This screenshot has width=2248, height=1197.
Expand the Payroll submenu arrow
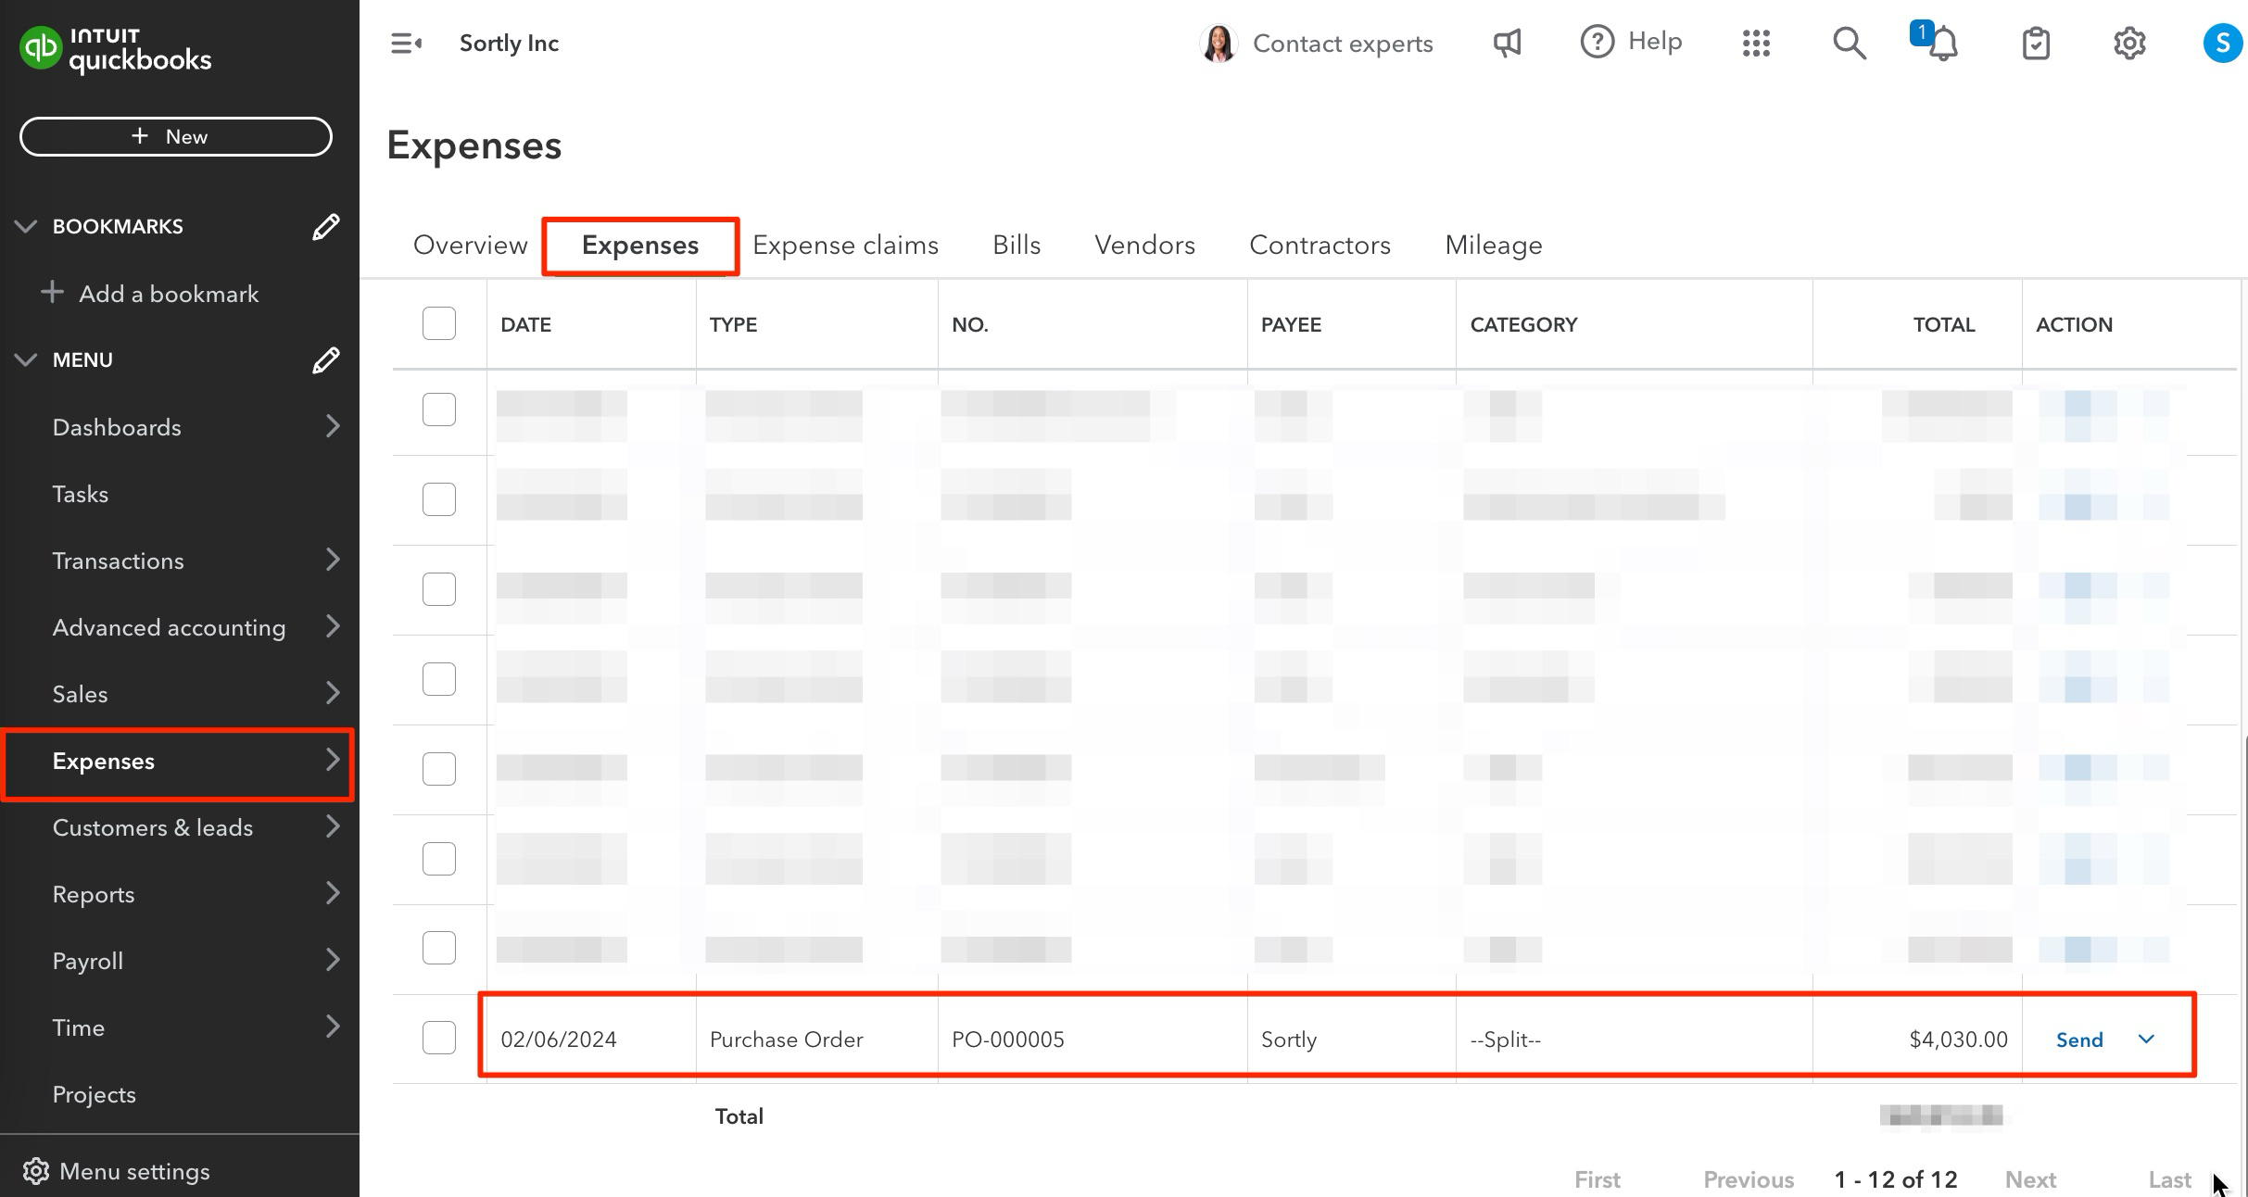(x=333, y=960)
